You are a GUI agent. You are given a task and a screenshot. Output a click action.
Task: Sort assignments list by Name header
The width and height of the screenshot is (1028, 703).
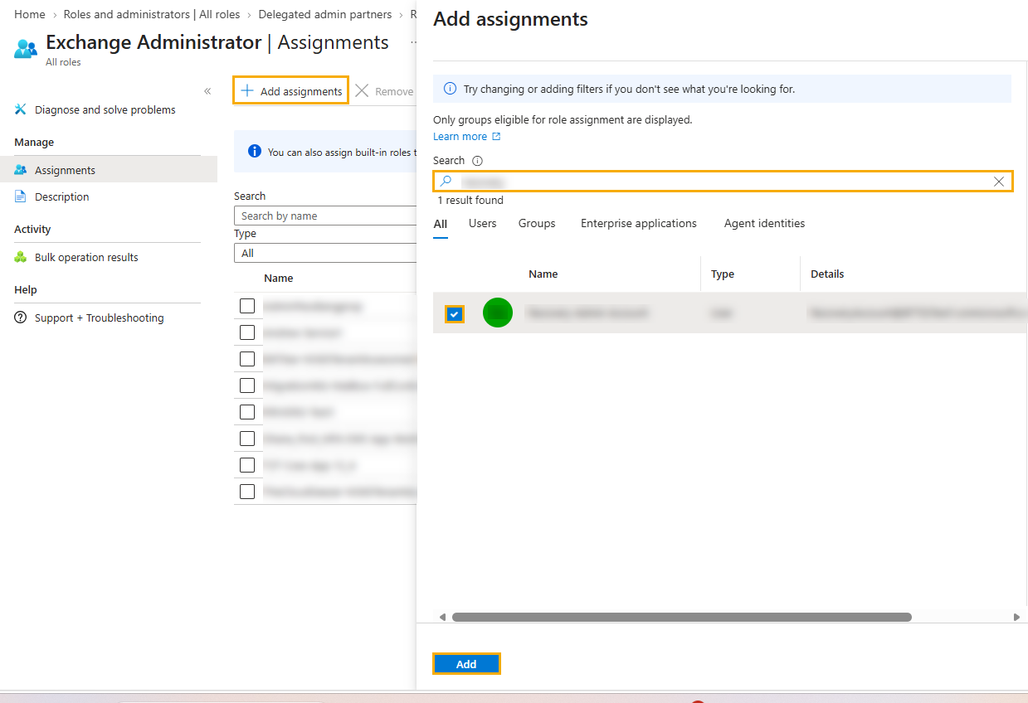pyautogui.click(x=279, y=278)
